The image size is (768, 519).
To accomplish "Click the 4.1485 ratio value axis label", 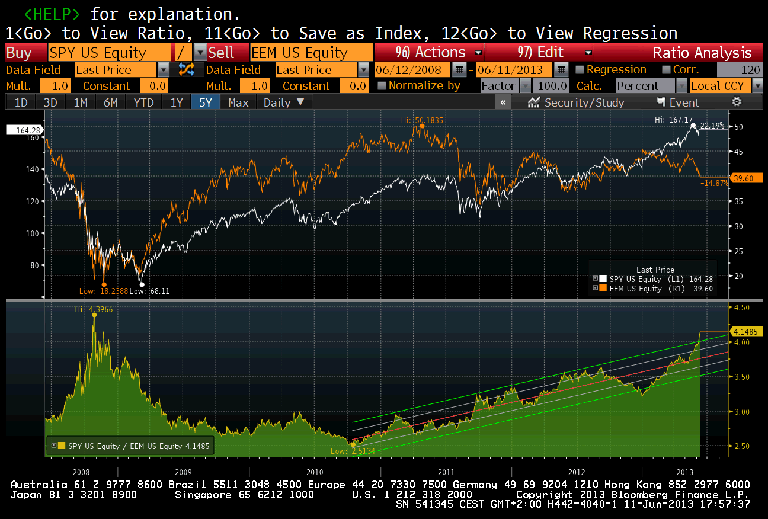I will click(747, 331).
